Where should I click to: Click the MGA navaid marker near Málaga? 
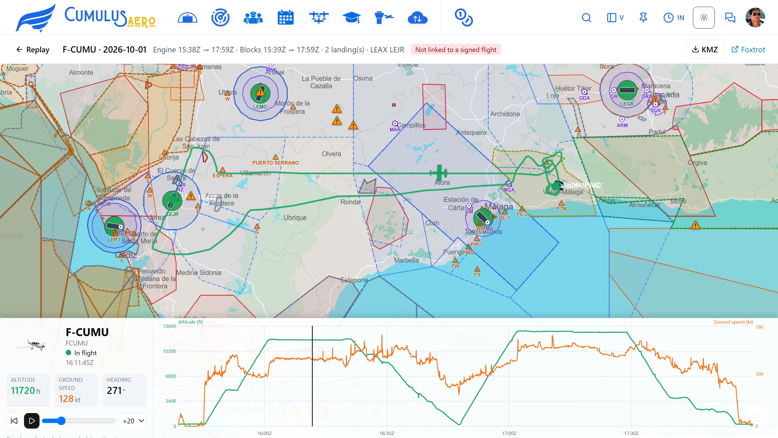[509, 184]
